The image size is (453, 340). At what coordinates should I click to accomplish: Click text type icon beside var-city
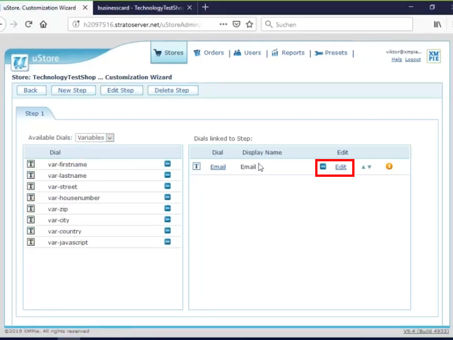pyautogui.click(x=31, y=220)
